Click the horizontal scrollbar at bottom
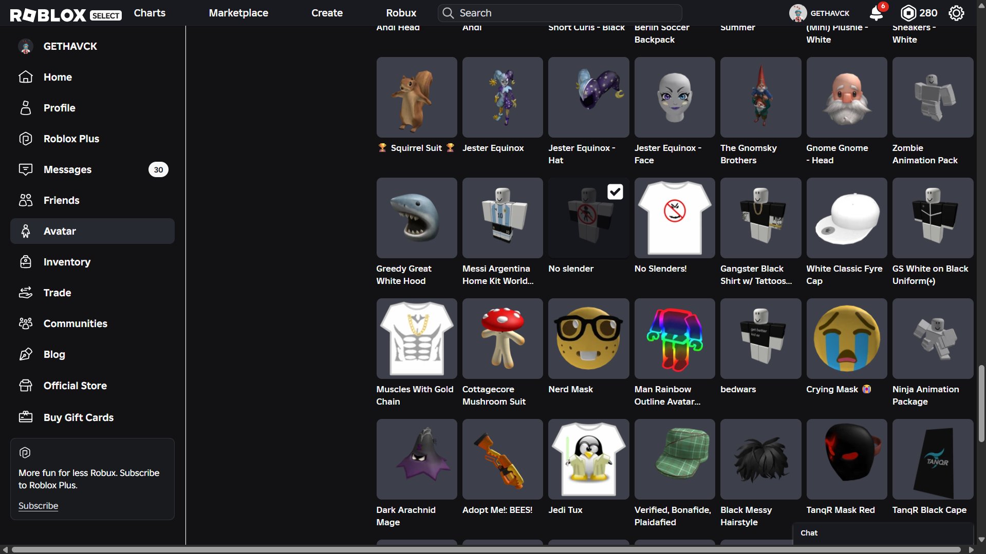This screenshot has width=986, height=554. (x=486, y=549)
